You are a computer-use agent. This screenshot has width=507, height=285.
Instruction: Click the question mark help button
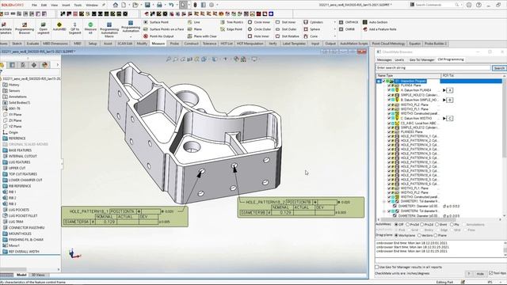coord(469,274)
